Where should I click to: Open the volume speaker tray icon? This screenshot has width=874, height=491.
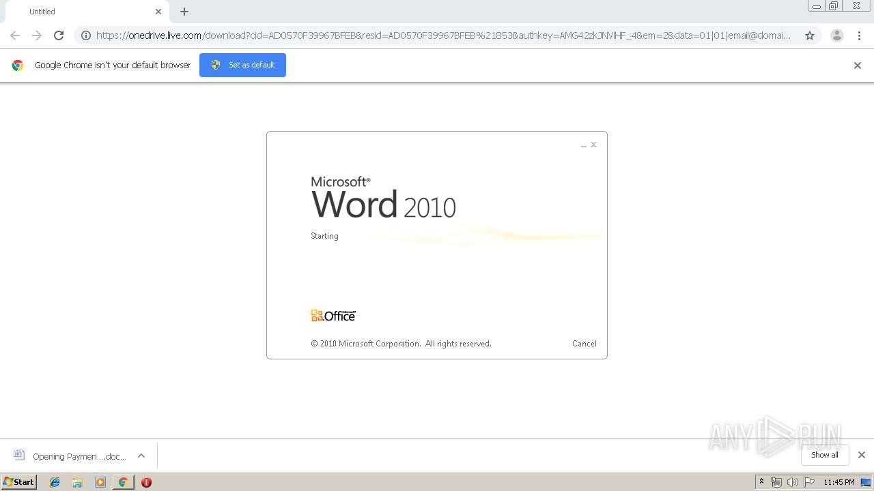click(x=793, y=482)
